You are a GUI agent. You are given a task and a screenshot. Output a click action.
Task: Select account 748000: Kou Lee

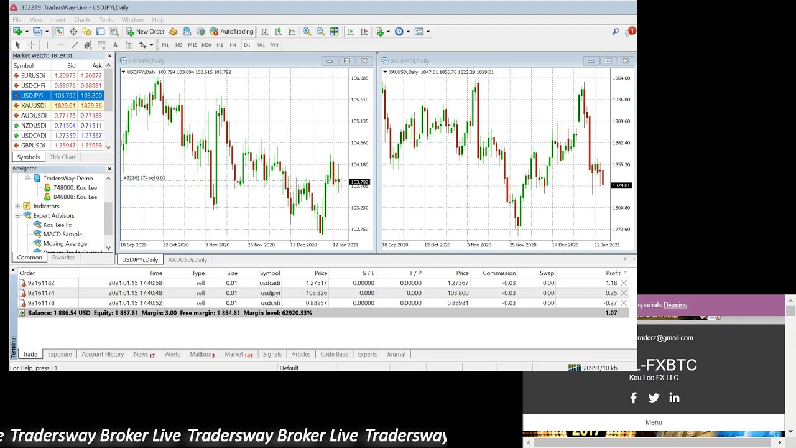click(75, 188)
